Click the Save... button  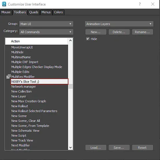tap(119, 148)
